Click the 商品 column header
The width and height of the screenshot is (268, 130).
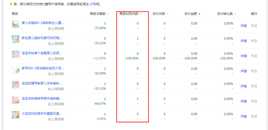tap(15, 14)
